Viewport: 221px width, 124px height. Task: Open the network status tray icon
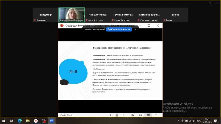coord(190,121)
